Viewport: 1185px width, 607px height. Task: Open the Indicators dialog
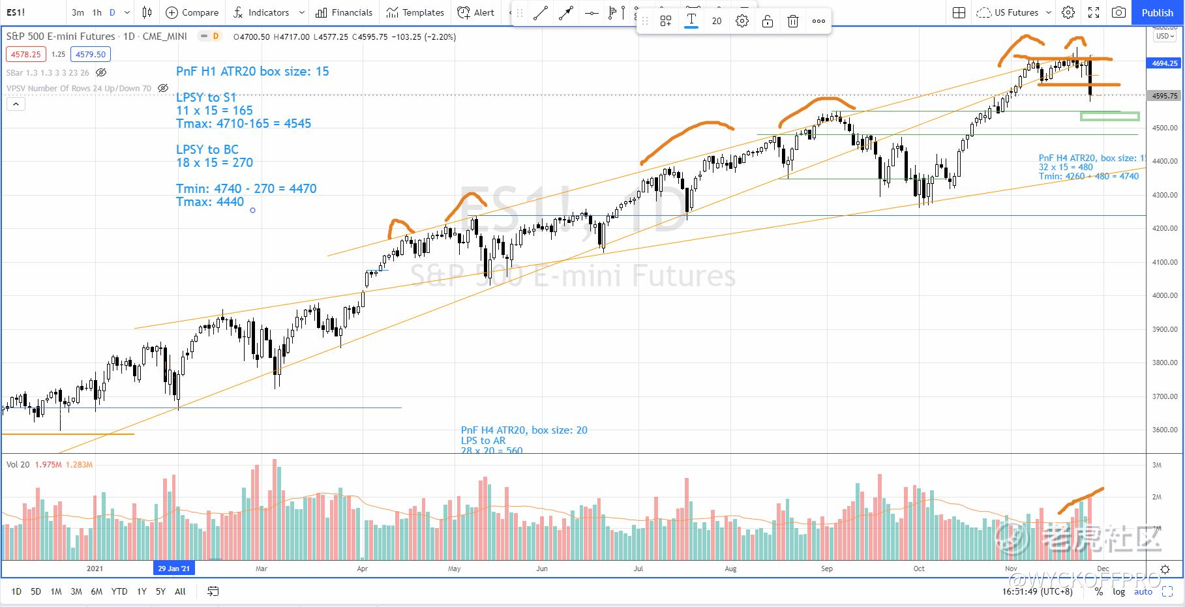click(261, 12)
